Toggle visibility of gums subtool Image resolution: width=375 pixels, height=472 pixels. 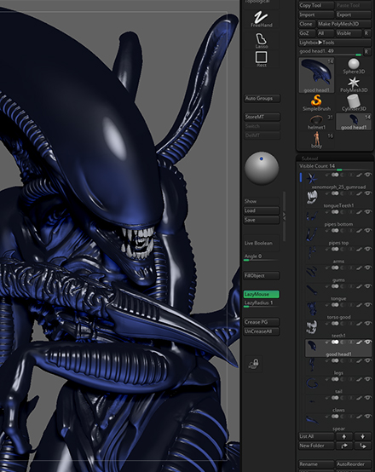[x=368, y=268]
